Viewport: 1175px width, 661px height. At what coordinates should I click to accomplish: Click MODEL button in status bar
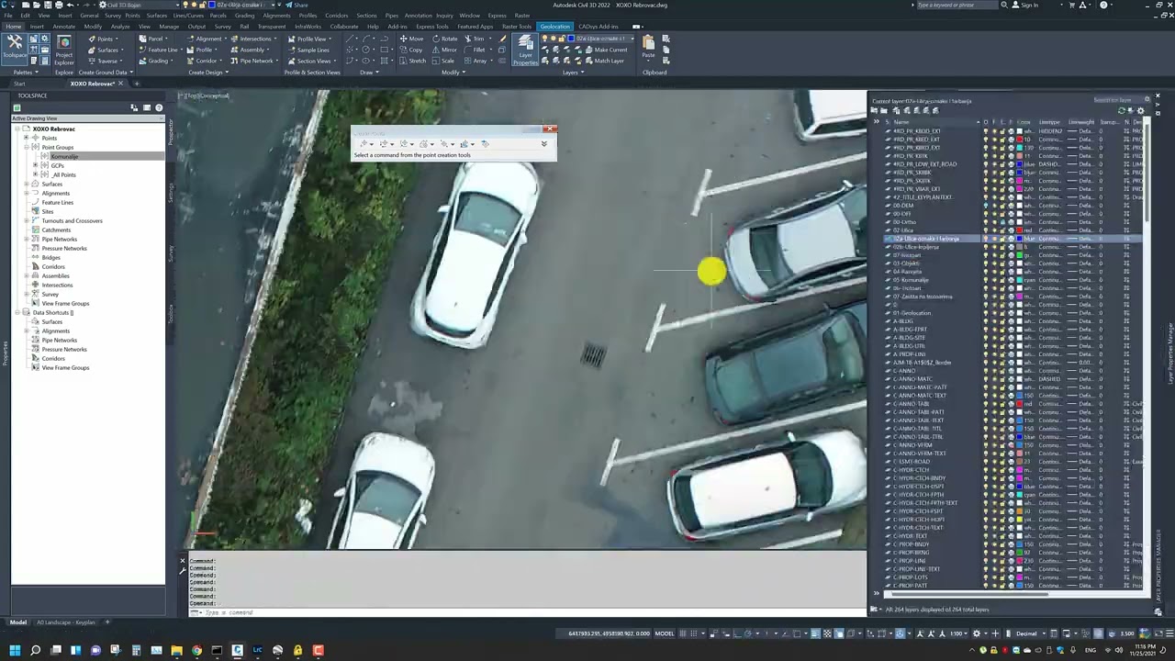(664, 633)
